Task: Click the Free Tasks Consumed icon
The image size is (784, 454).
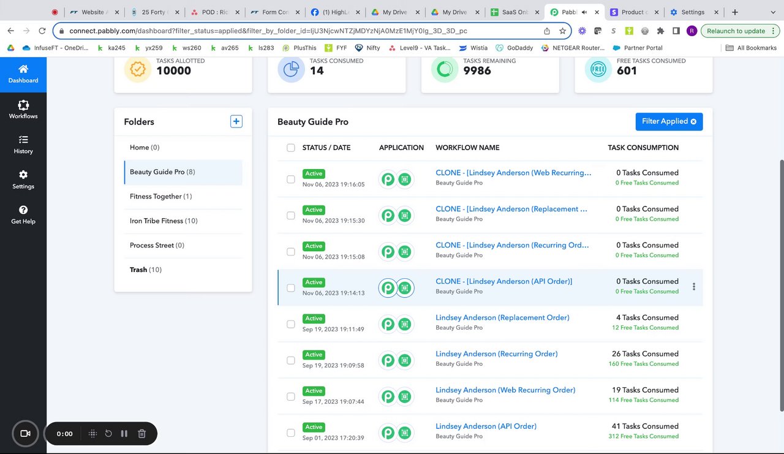Action: pos(598,70)
